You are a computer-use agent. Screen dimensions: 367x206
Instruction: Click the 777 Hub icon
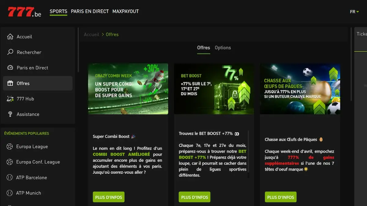tap(10, 99)
